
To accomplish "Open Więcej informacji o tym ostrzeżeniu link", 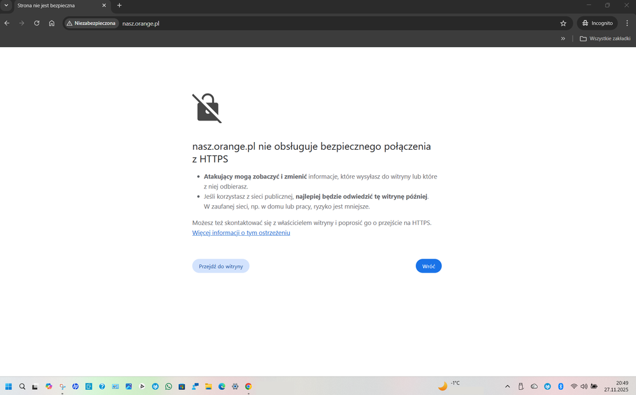I will click(x=241, y=233).
